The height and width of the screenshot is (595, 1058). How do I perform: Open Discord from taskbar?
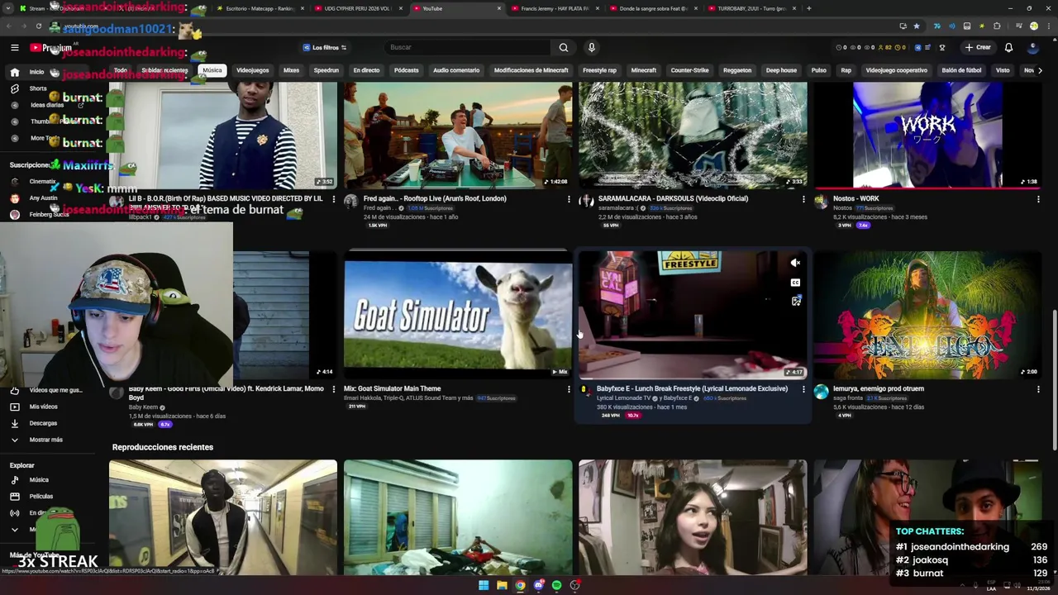pos(538,586)
